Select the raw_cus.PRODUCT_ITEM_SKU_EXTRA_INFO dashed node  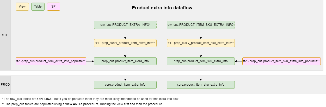click(x=201, y=25)
